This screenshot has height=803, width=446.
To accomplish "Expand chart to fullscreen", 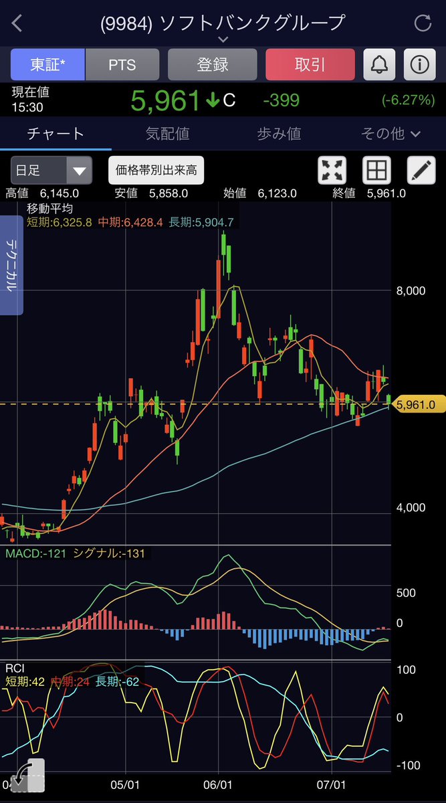I will click(x=332, y=170).
